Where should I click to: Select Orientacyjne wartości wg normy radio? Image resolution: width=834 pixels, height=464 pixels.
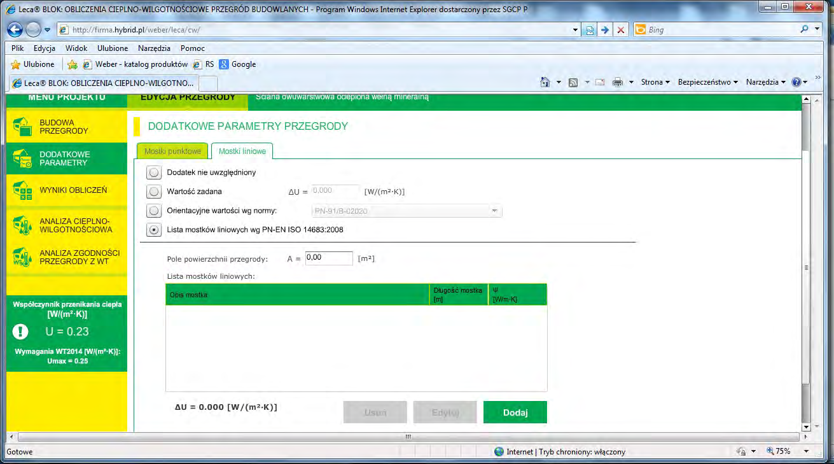coord(153,210)
